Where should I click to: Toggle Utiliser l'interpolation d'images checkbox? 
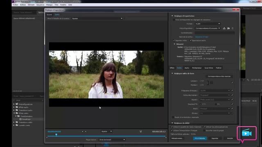click(x=172, y=131)
